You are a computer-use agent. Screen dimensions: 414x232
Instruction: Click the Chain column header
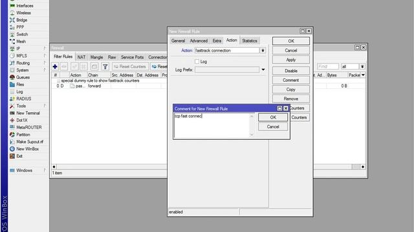pos(98,75)
